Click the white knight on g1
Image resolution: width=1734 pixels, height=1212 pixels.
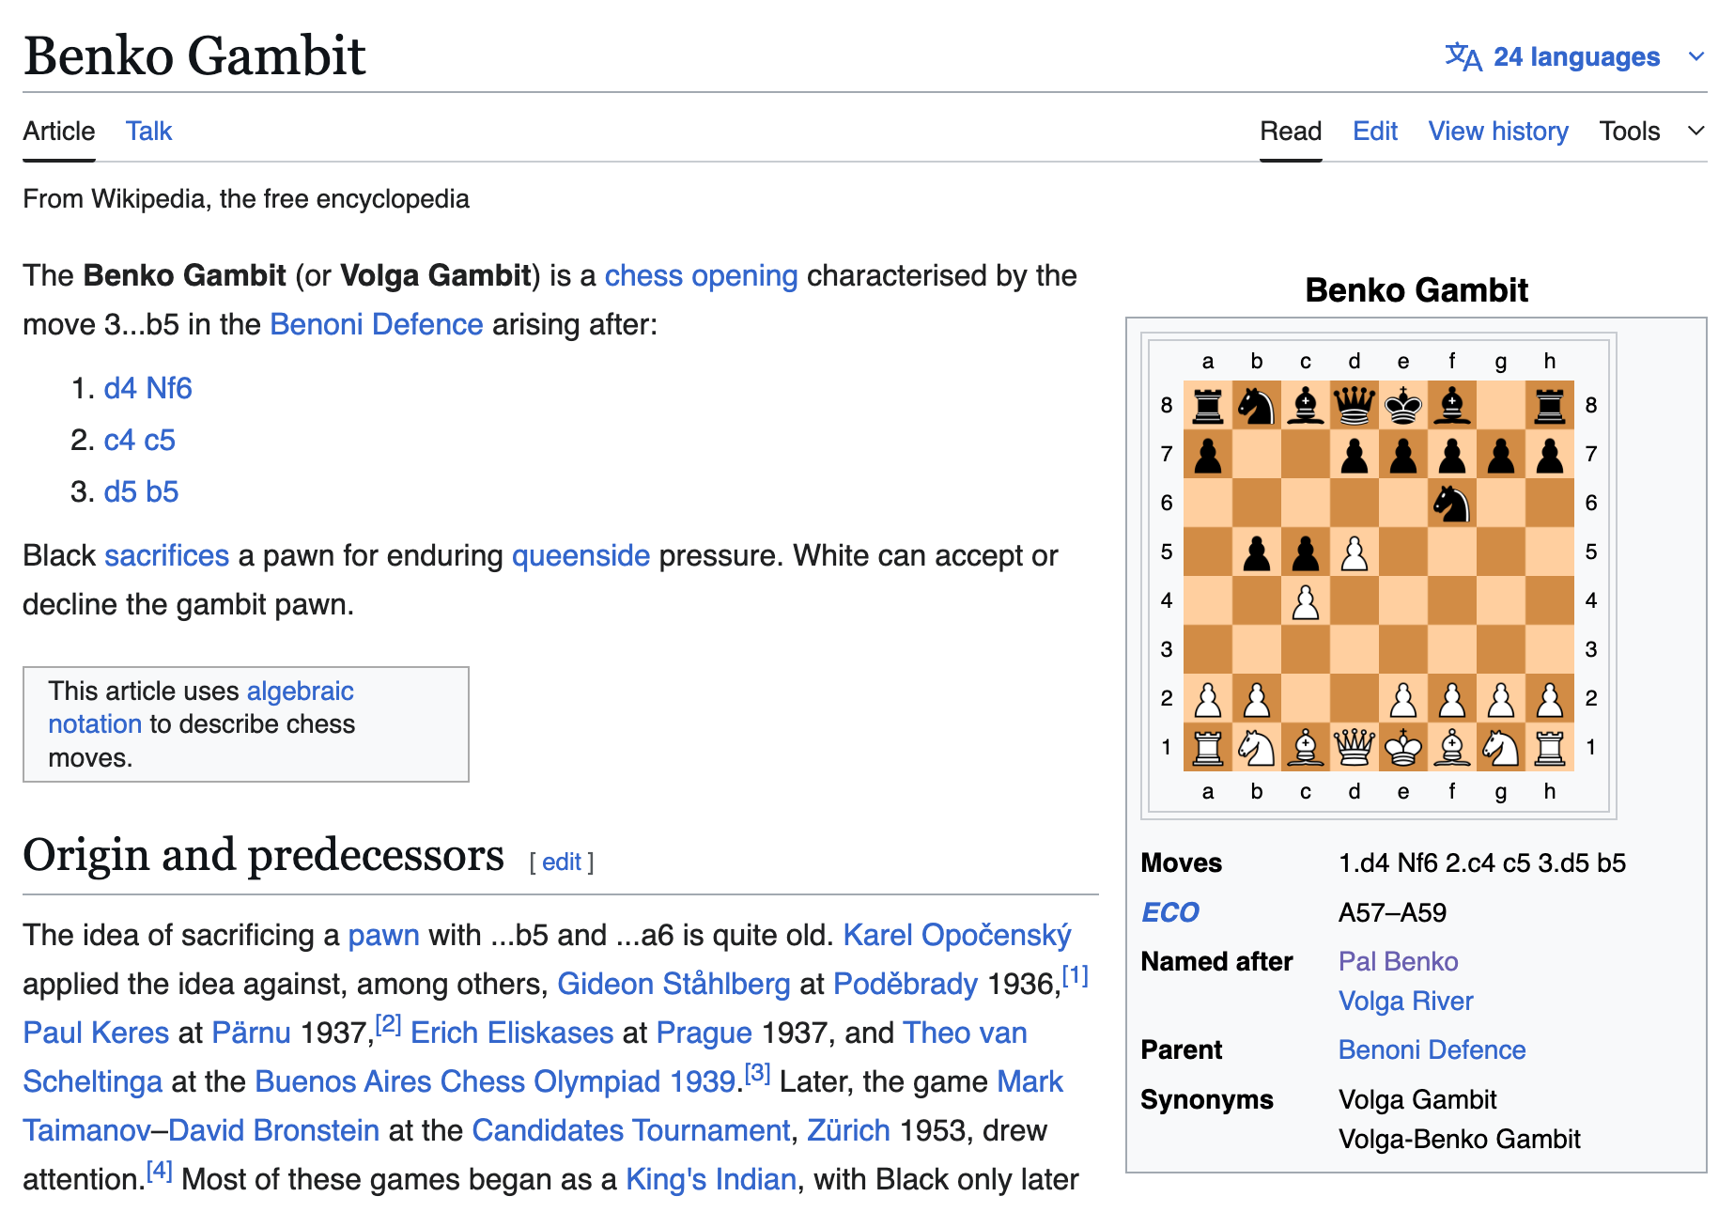click(1500, 747)
